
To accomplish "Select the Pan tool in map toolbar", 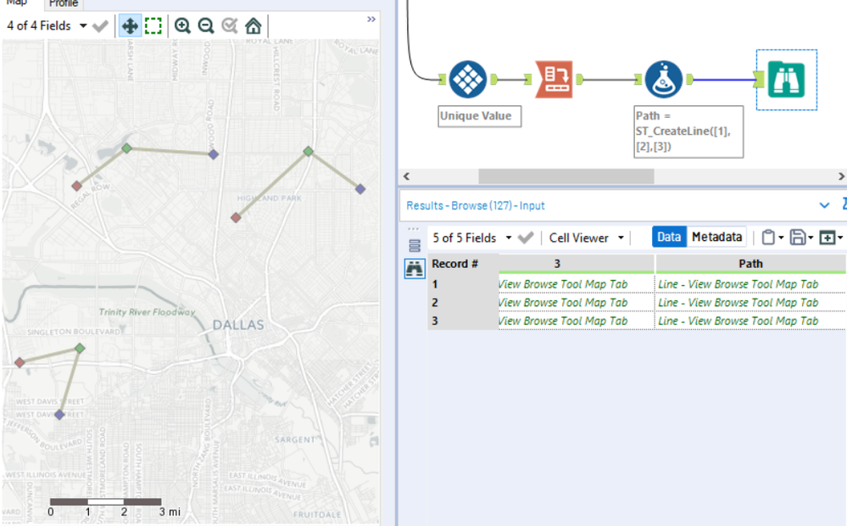I will coord(130,25).
